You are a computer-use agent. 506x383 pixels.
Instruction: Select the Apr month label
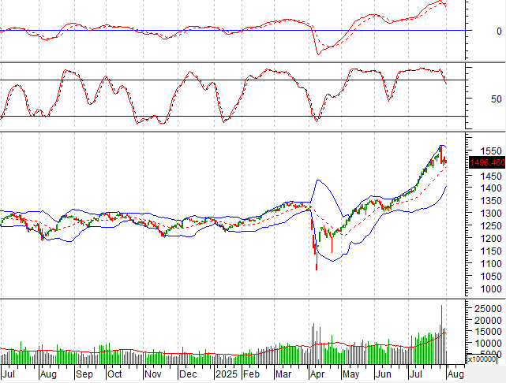tap(317, 374)
